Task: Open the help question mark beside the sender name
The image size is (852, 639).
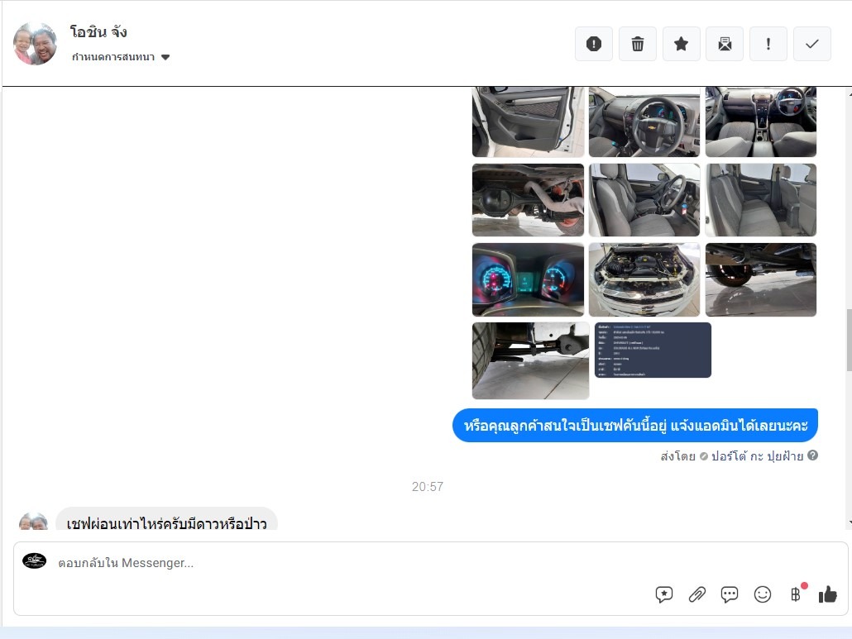Action: [812, 455]
